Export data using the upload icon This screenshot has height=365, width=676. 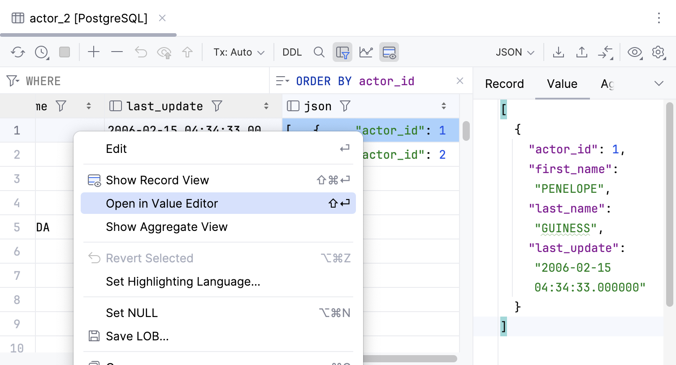[x=582, y=52]
